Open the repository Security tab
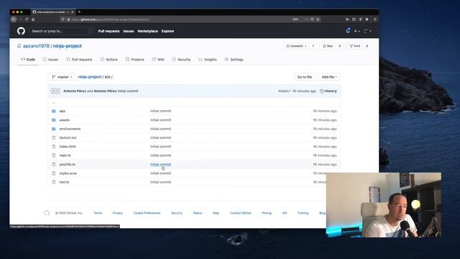Image resolution: width=460 pixels, height=259 pixels. 181,59
